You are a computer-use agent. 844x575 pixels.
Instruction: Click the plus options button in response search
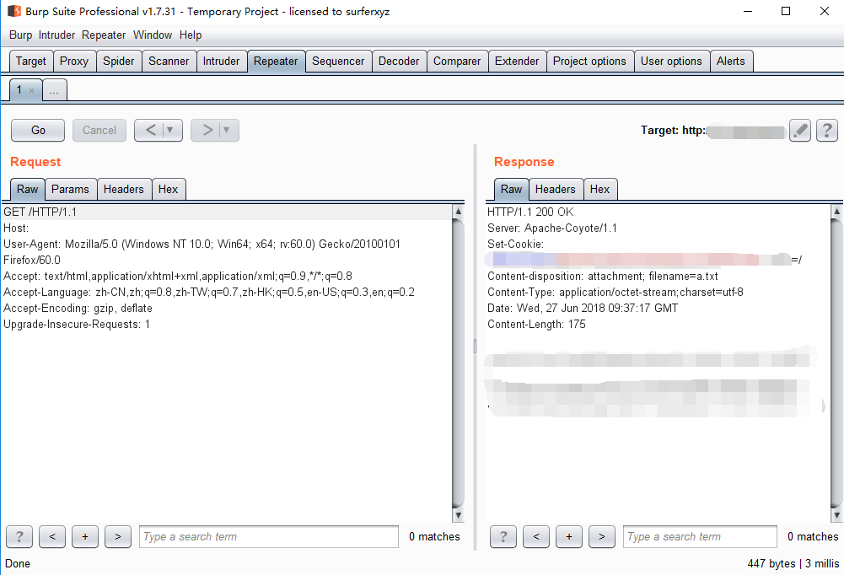pos(569,537)
